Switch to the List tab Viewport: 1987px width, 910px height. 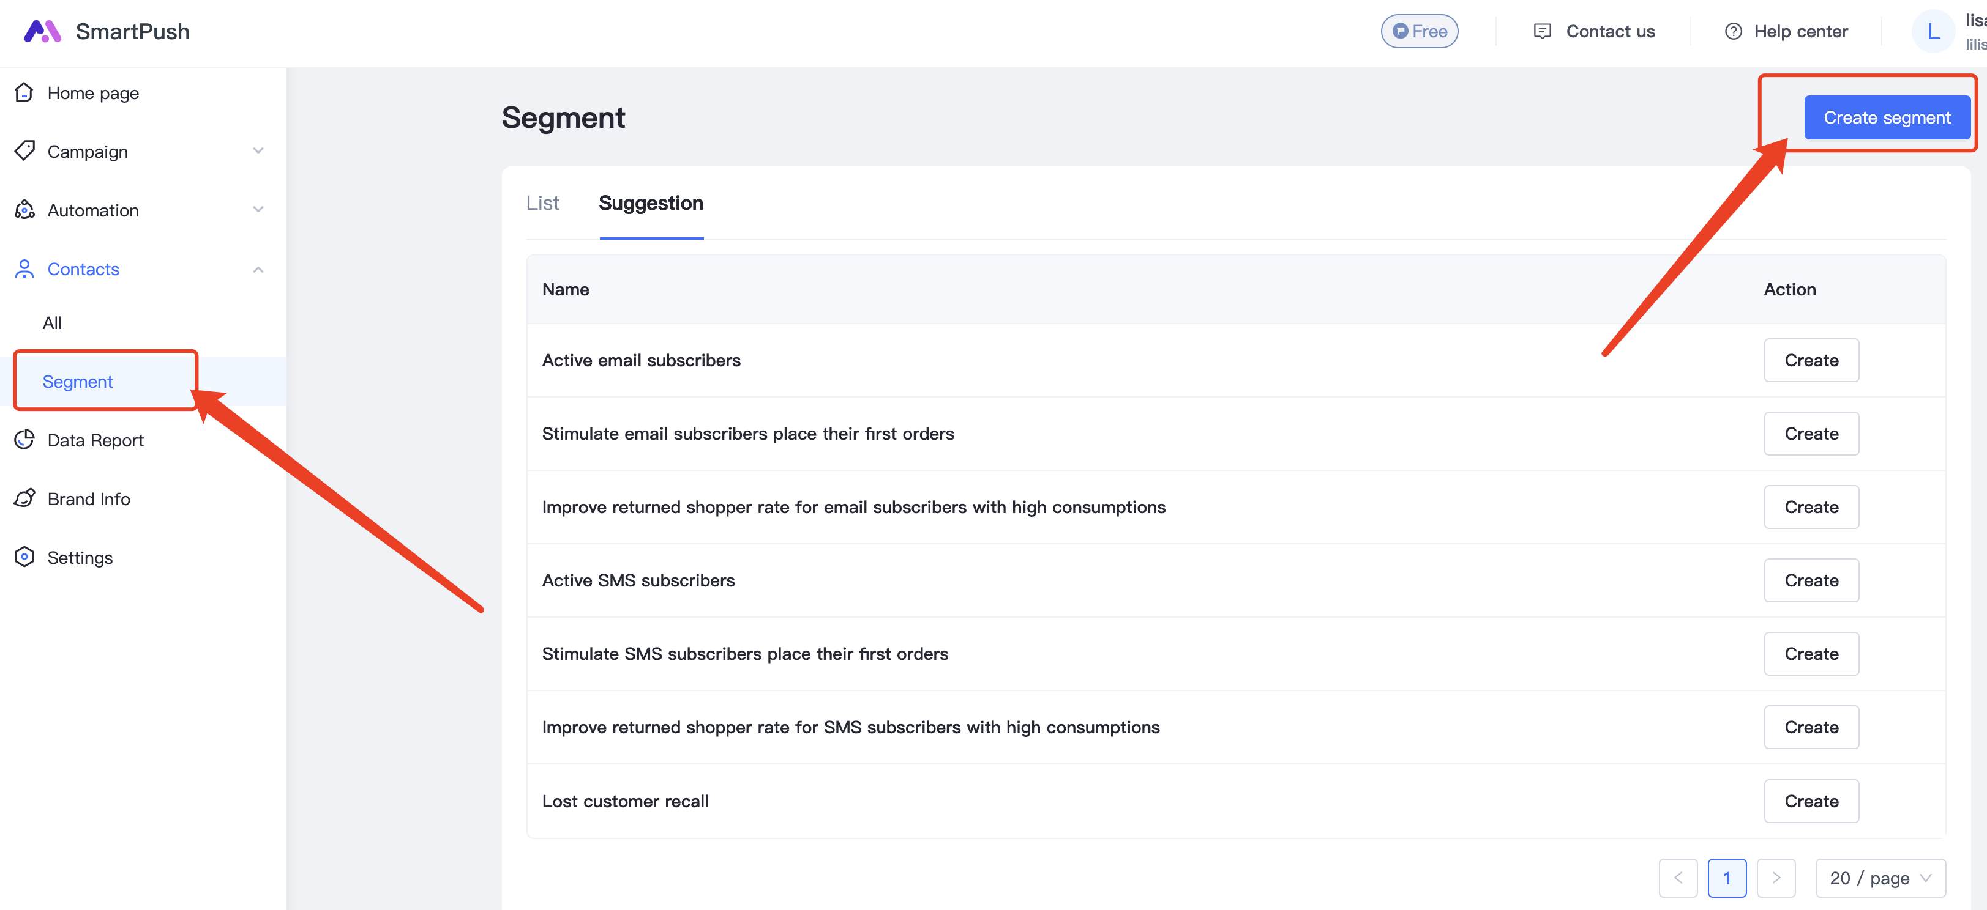[x=542, y=202]
